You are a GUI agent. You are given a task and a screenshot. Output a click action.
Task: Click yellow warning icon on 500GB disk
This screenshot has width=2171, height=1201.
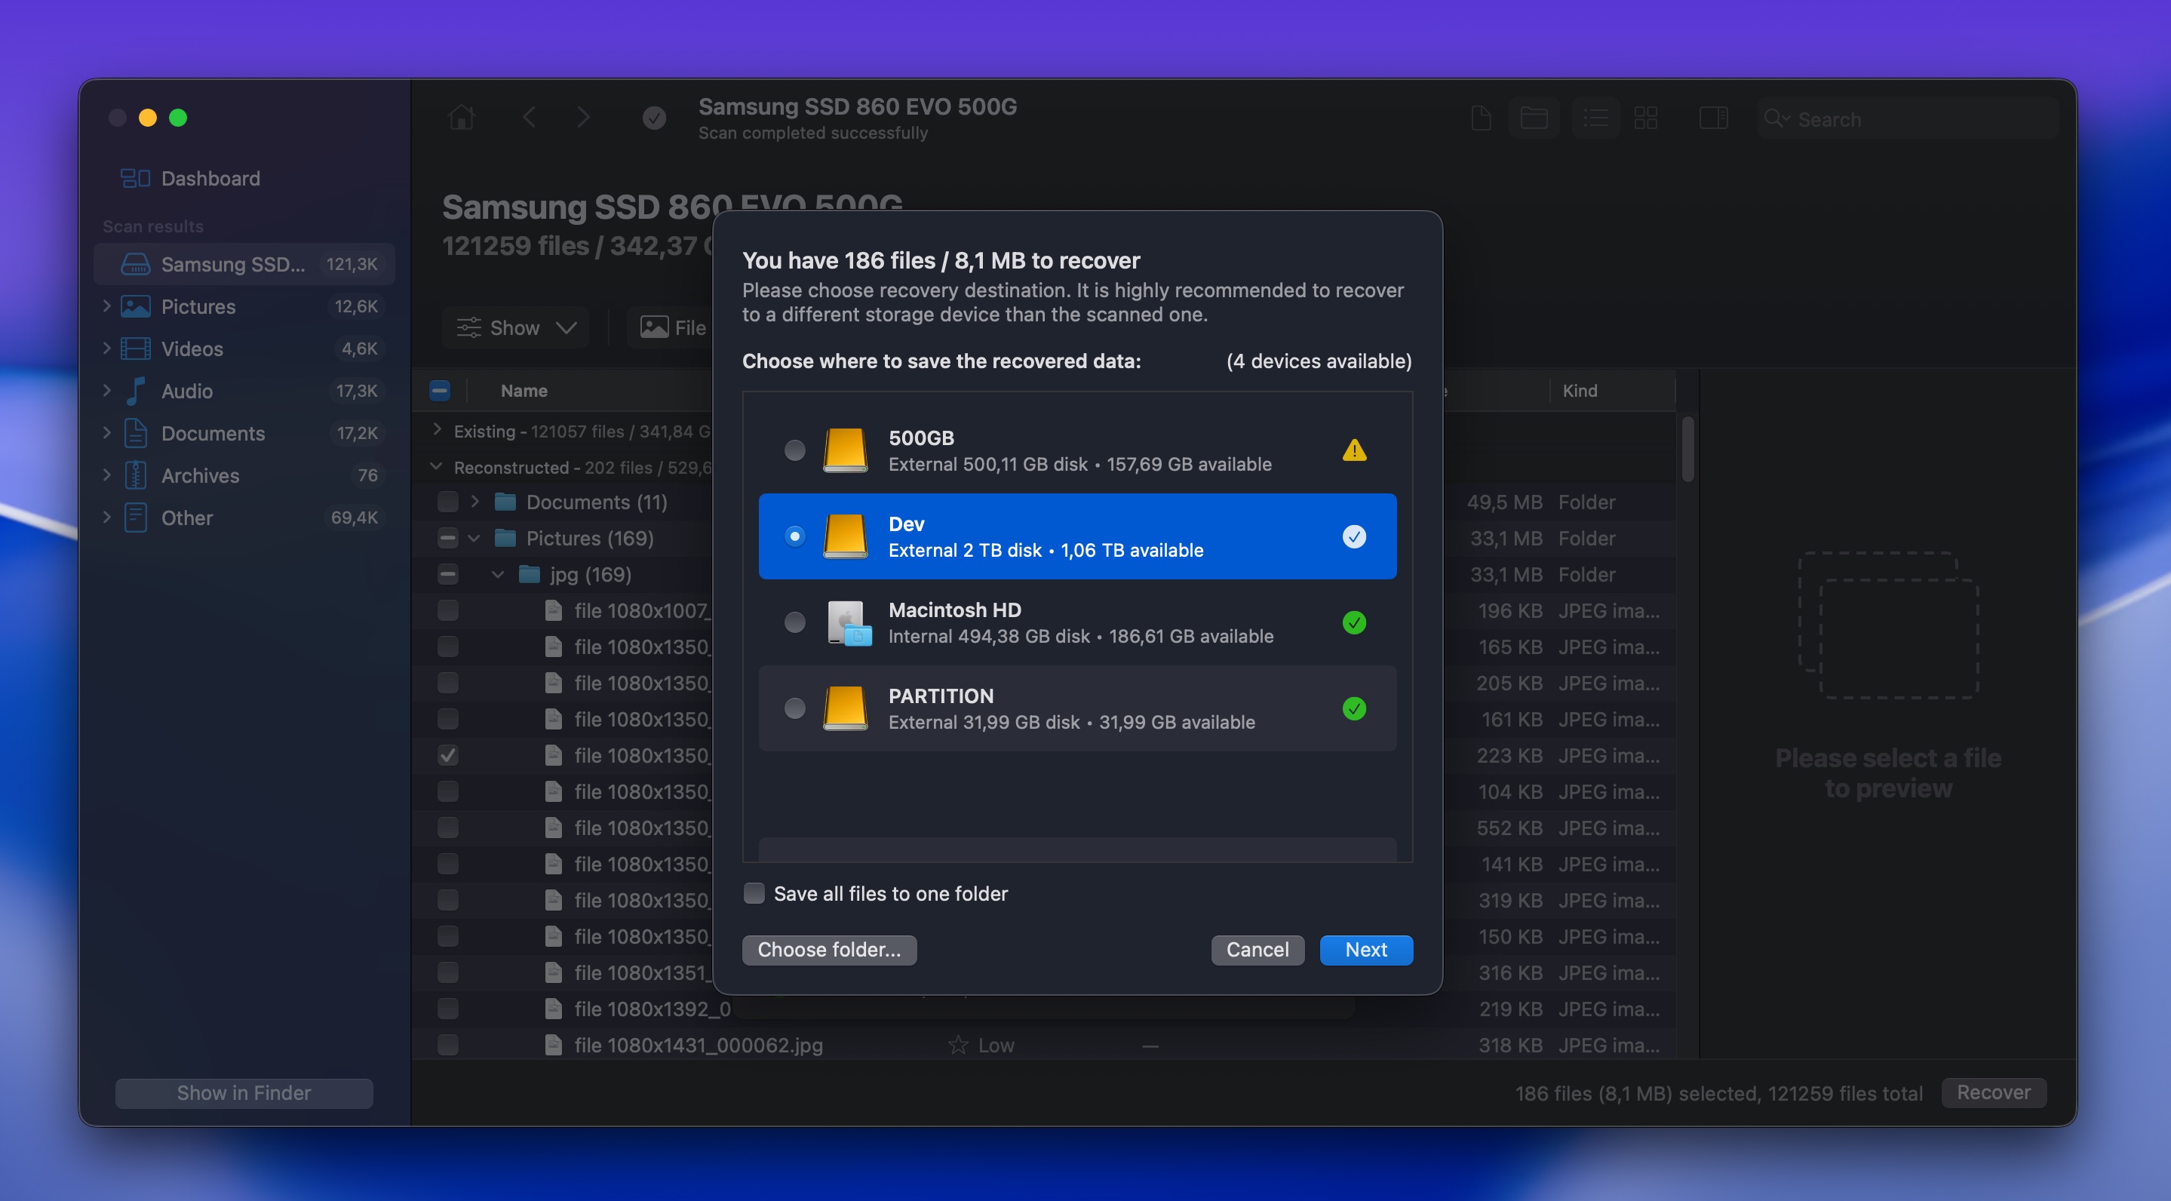pyautogui.click(x=1353, y=450)
